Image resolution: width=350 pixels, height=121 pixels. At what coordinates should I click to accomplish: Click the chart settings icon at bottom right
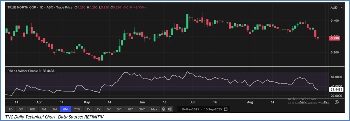tap(337, 102)
